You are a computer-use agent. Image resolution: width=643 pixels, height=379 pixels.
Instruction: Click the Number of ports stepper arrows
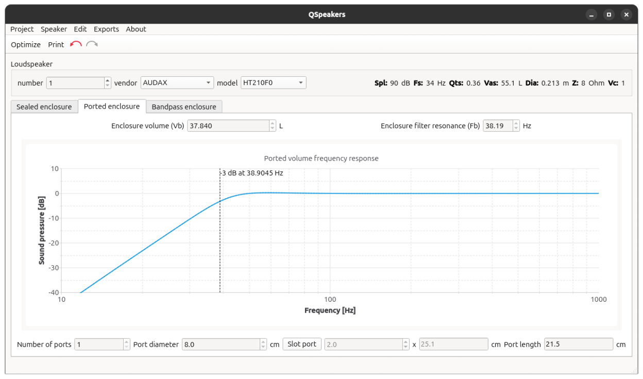point(127,344)
